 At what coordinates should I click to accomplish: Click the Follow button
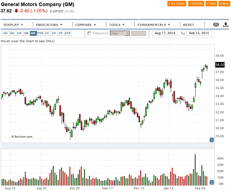pyautogui.click(x=224, y=4)
